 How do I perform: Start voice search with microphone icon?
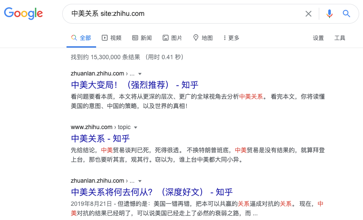pos(330,14)
